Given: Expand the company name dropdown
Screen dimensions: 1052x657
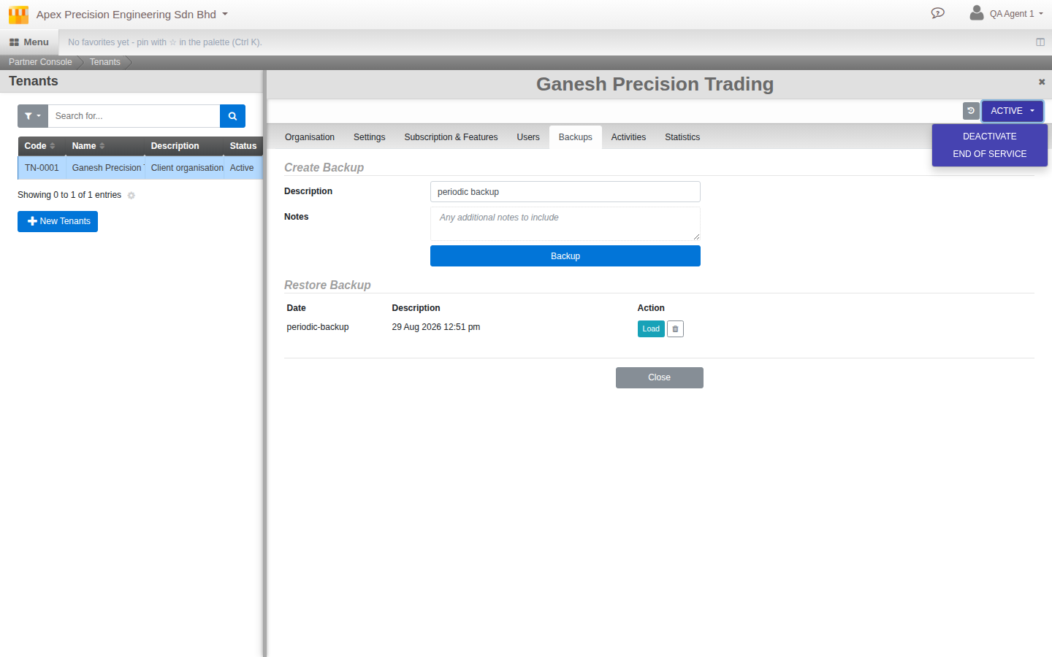Looking at the screenshot, I should click(132, 15).
